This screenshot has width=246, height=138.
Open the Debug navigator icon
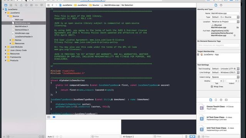[32, 5]
